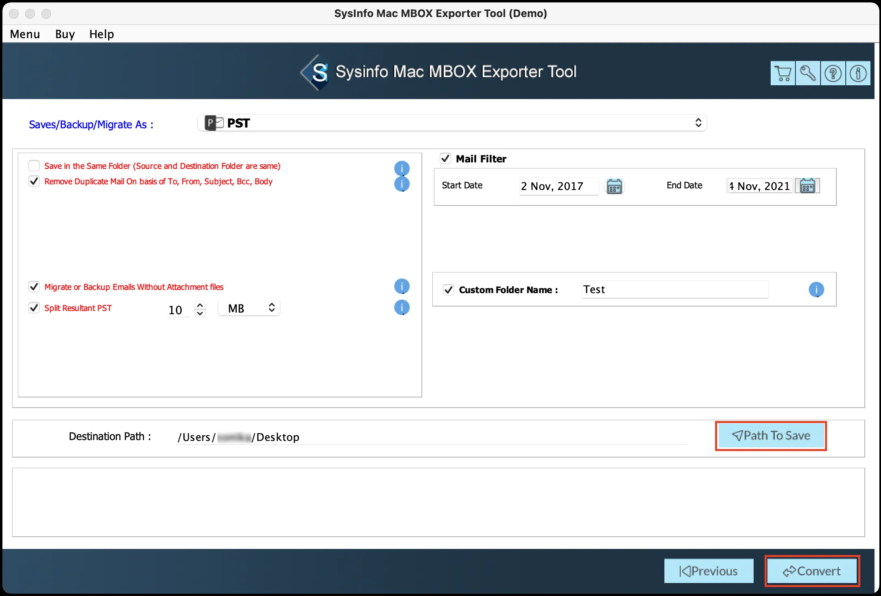This screenshot has height=596, width=881.
Task: Click the key activation icon
Action: (808, 73)
